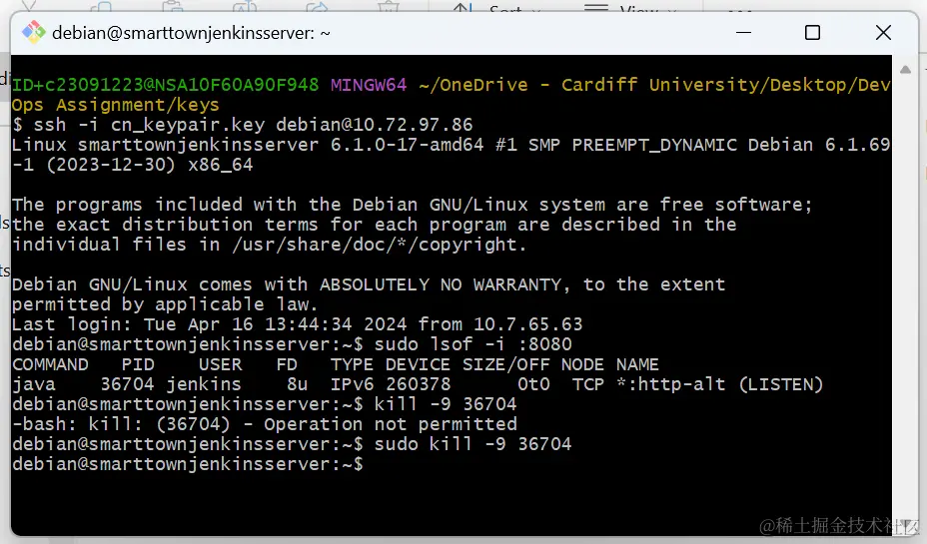Viewport: 927px width, 544px height.
Task: Click the DEVICE column header
Action: 418,364
